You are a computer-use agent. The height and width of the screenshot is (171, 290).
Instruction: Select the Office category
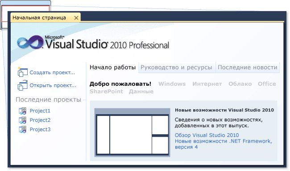tap(267, 84)
